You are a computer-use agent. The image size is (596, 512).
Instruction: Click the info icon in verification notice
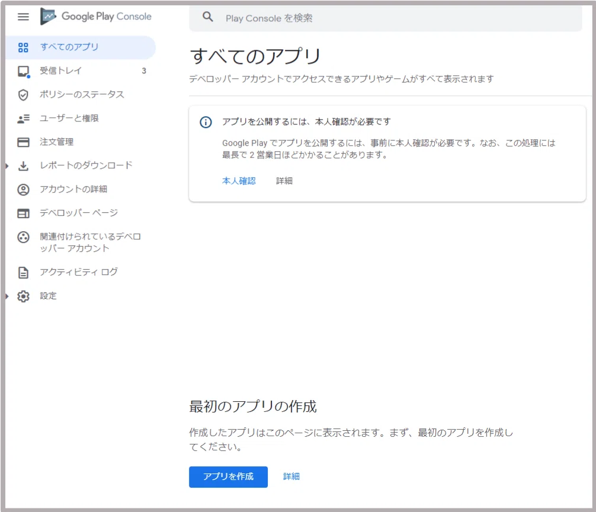coord(206,122)
